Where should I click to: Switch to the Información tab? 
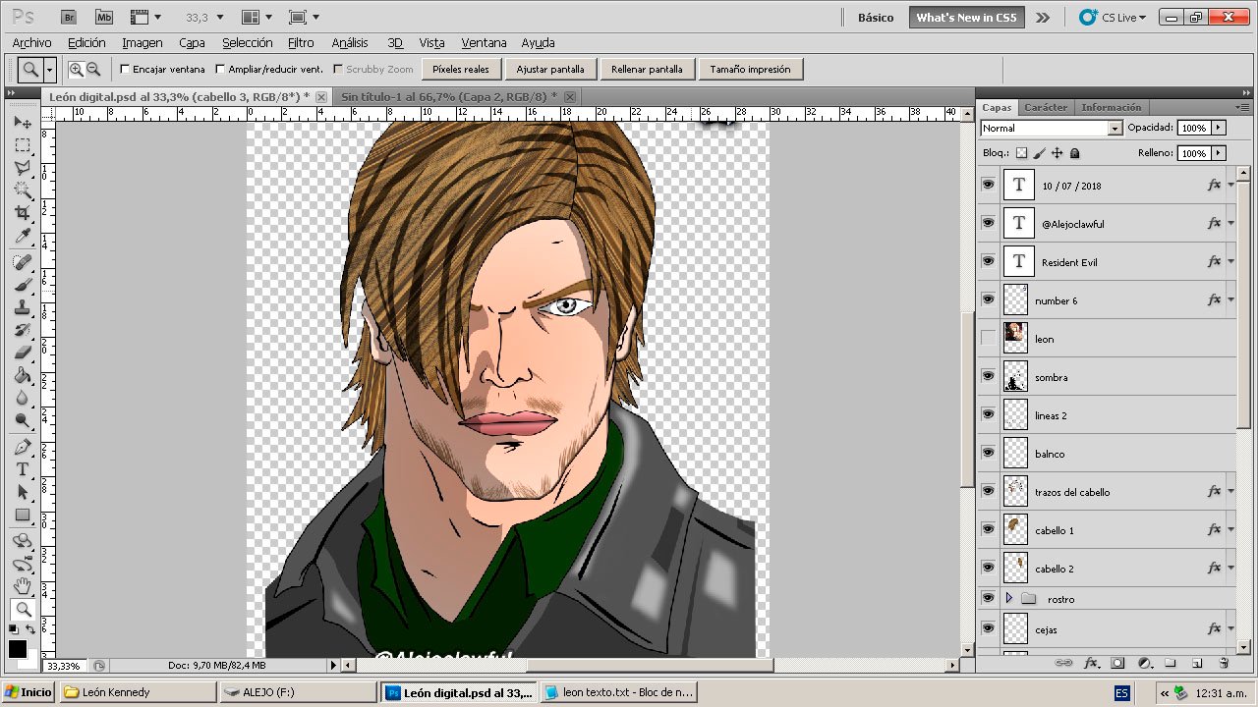[x=1111, y=107]
